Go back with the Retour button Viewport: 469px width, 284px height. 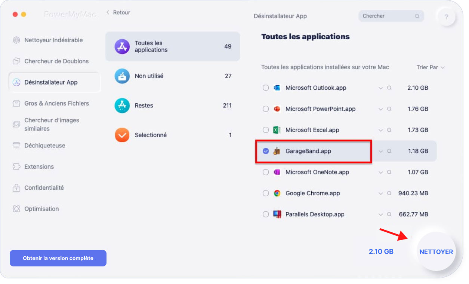coord(118,12)
